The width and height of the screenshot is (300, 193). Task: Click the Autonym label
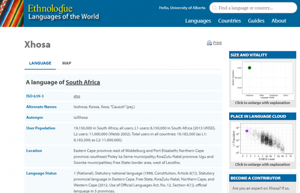[34, 117]
